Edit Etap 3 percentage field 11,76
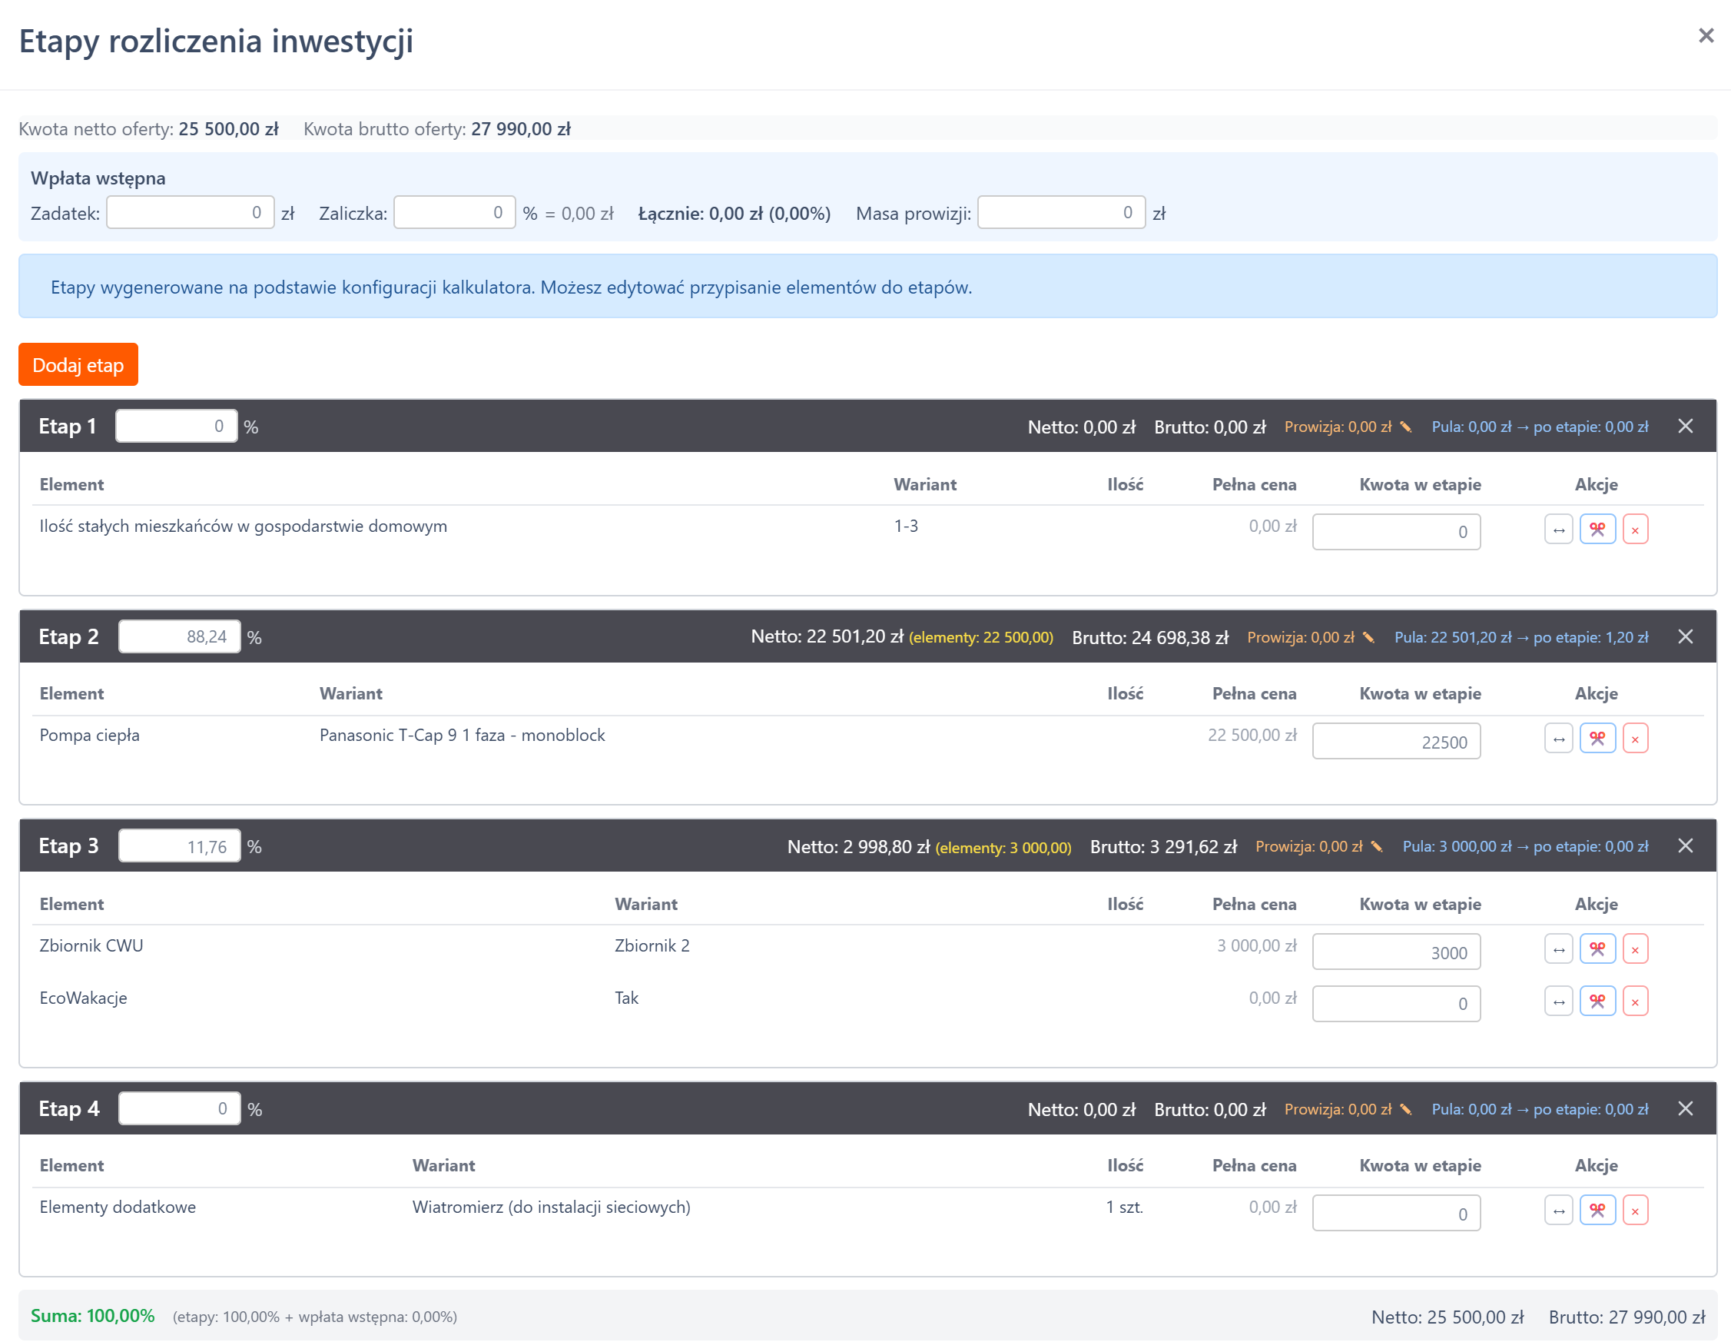This screenshot has height=1342, width=1731. point(179,845)
